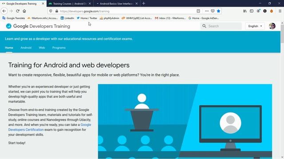Click the dark round extension icon
This screenshot has height=159, width=284.
265,11
